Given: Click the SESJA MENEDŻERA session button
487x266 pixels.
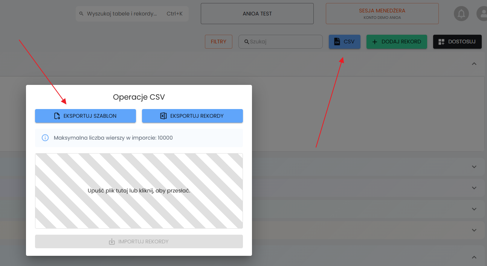Looking at the screenshot, I should tap(382, 14).
